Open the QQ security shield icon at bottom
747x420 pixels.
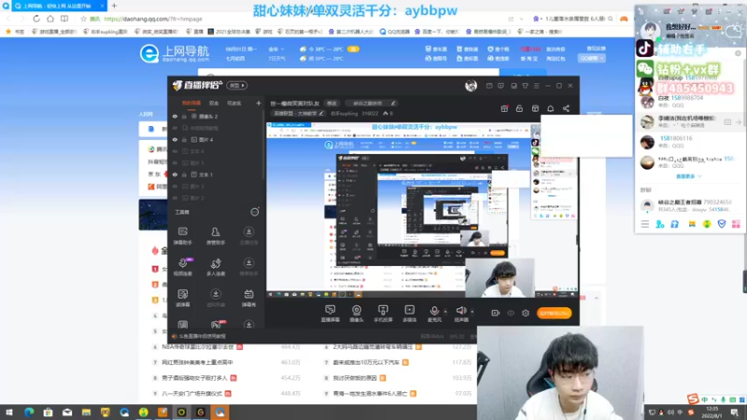pos(722,224)
